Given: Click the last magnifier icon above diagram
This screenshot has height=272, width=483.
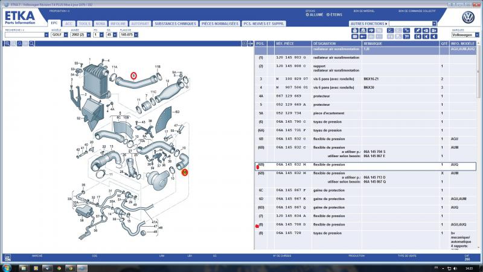Looking at the screenshot, I should pyautogui.click(x=32, y=44).
